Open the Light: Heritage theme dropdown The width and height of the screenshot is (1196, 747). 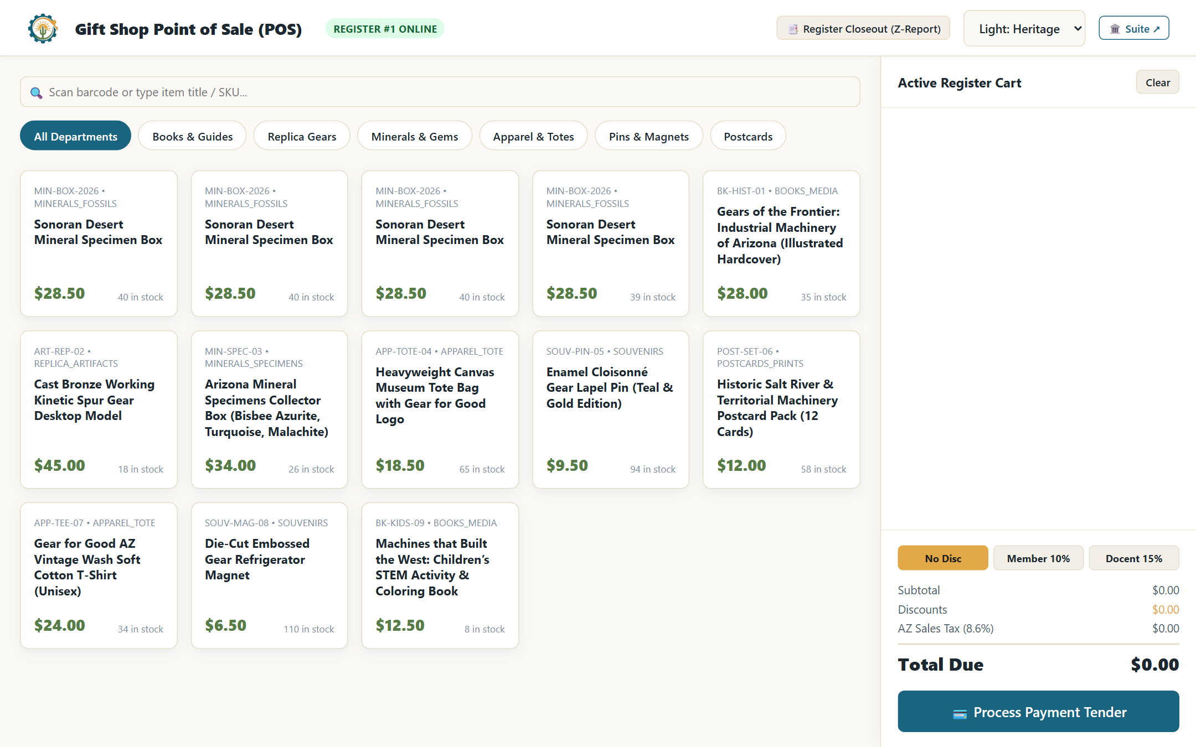1024,28
